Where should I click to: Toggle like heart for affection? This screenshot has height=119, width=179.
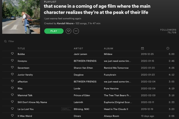click(12, 81)
